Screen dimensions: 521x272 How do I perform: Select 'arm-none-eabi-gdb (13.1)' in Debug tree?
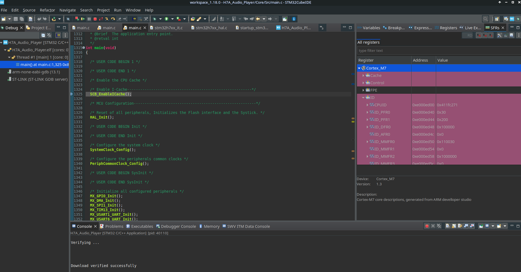coord(36,72)
